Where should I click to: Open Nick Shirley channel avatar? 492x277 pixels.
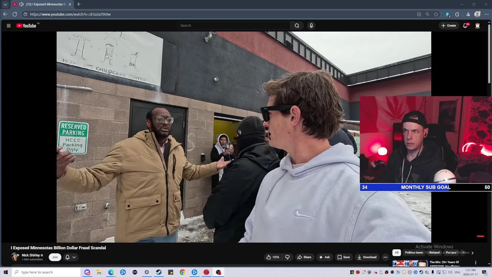[x=15, y=257]
